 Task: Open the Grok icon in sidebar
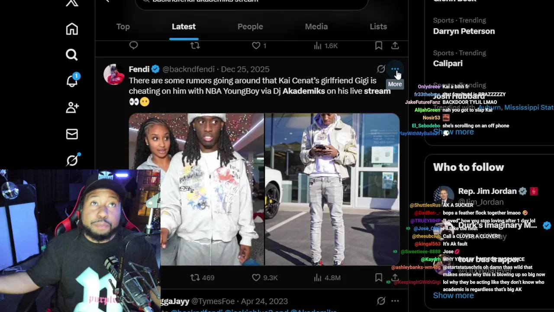(72, 160)
